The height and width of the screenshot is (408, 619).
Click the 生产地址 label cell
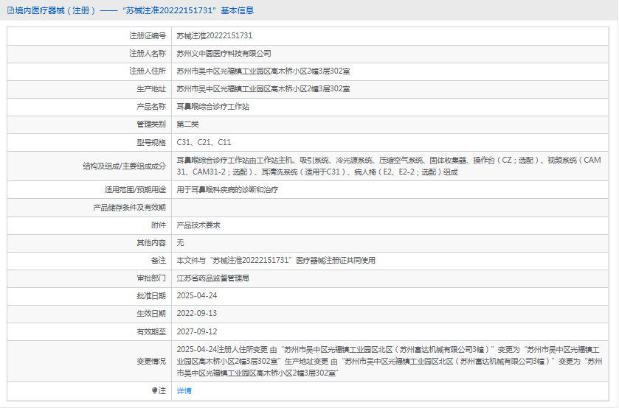89,89
